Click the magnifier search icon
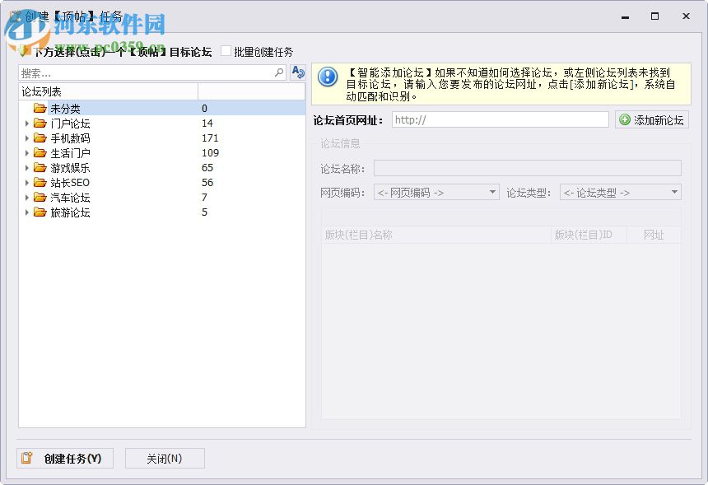The width and height of the screenshot is (708, 485). (x=278, y=72)
